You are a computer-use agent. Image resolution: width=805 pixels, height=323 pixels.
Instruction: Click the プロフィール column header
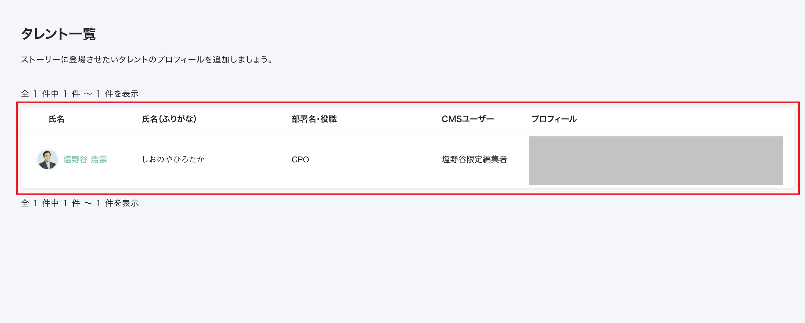554,119
